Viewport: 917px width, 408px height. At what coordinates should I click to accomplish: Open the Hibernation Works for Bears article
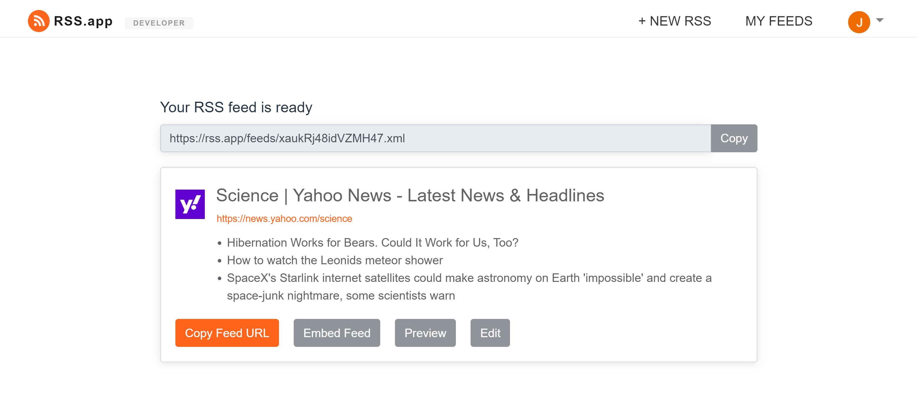pos(372,243)
